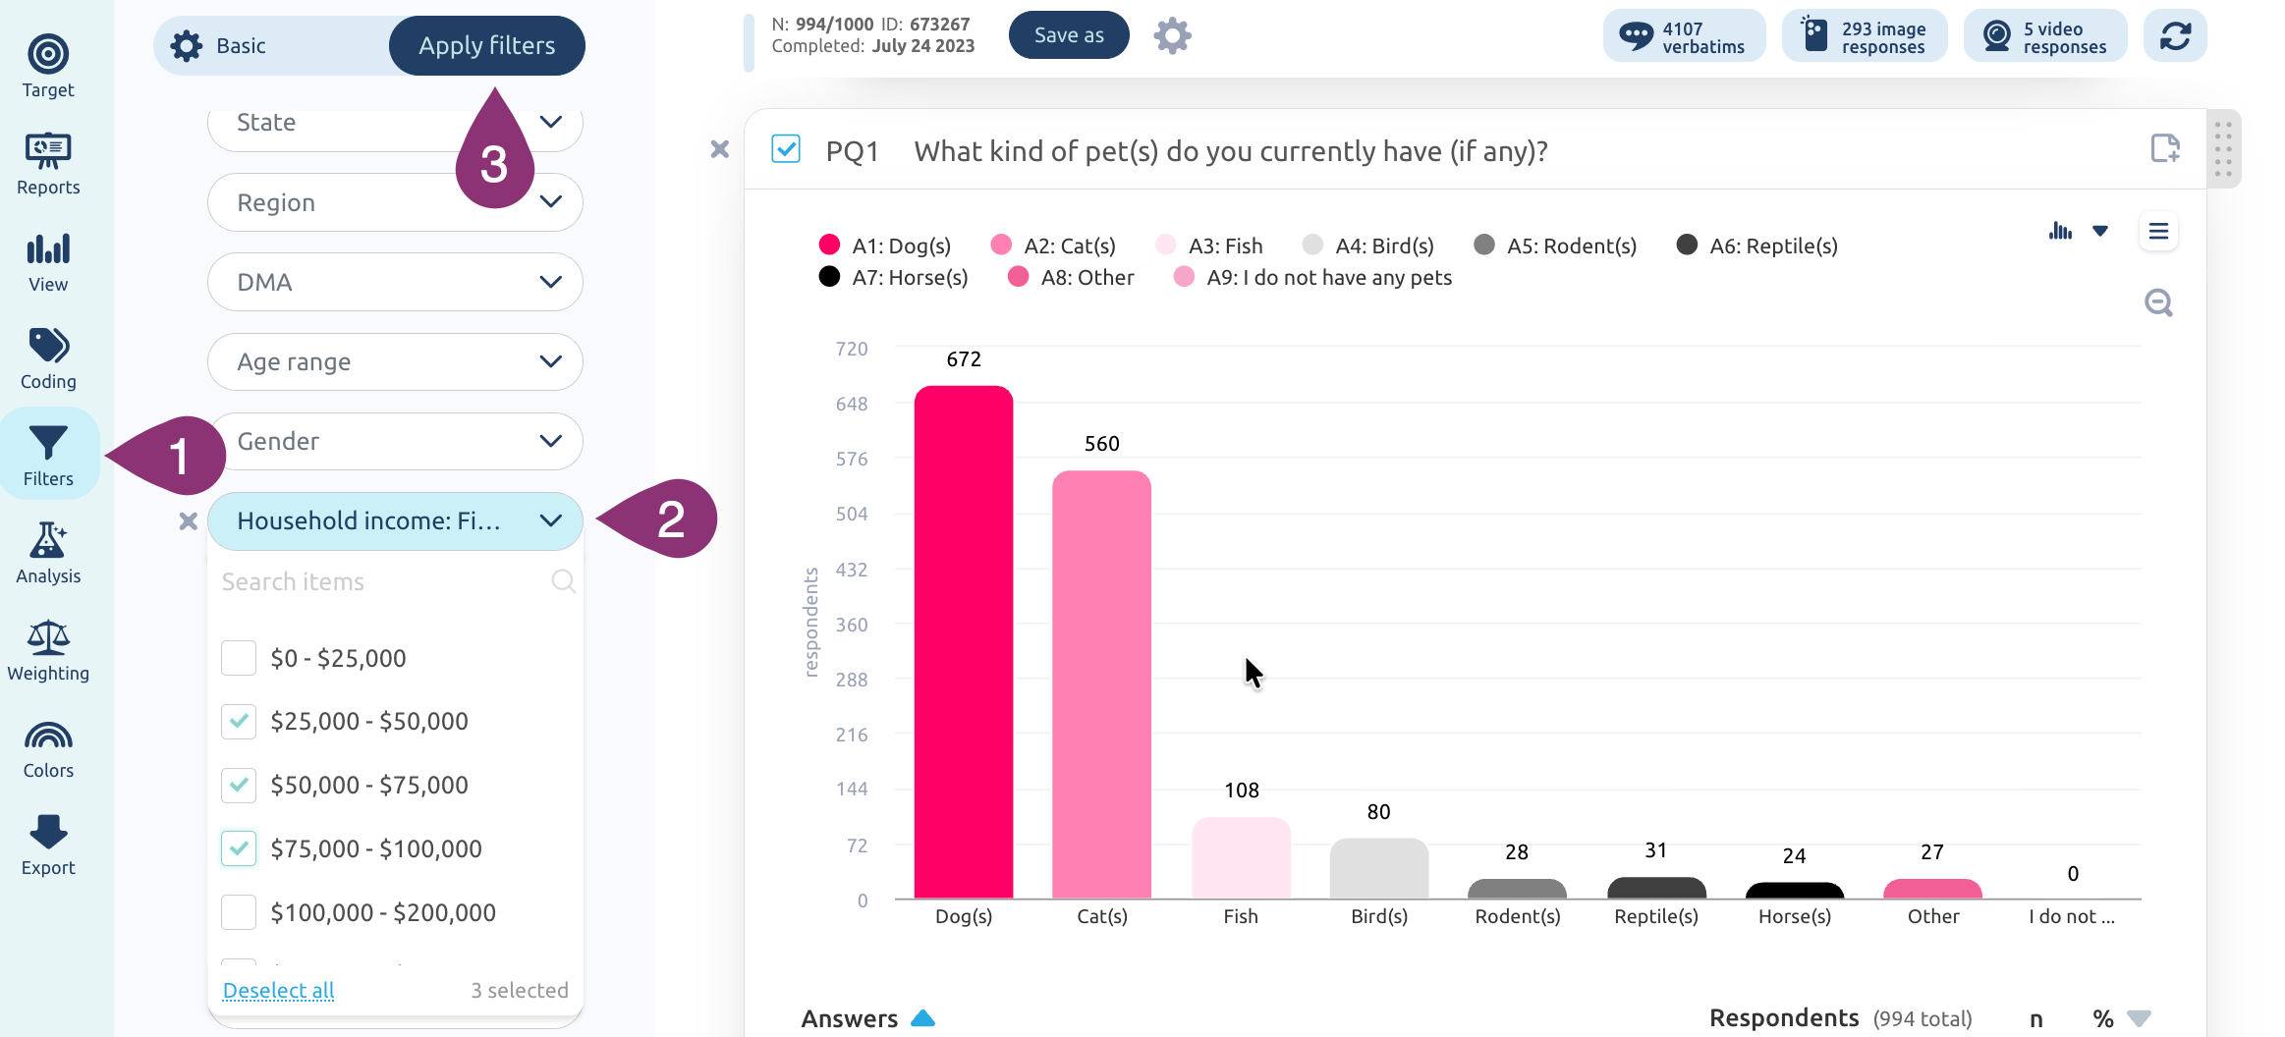
Task: Add PQ1 to a report with the page icon
Action: 2164,148
